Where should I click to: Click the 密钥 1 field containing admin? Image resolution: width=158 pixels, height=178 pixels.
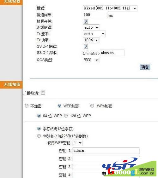coord(106,151)
